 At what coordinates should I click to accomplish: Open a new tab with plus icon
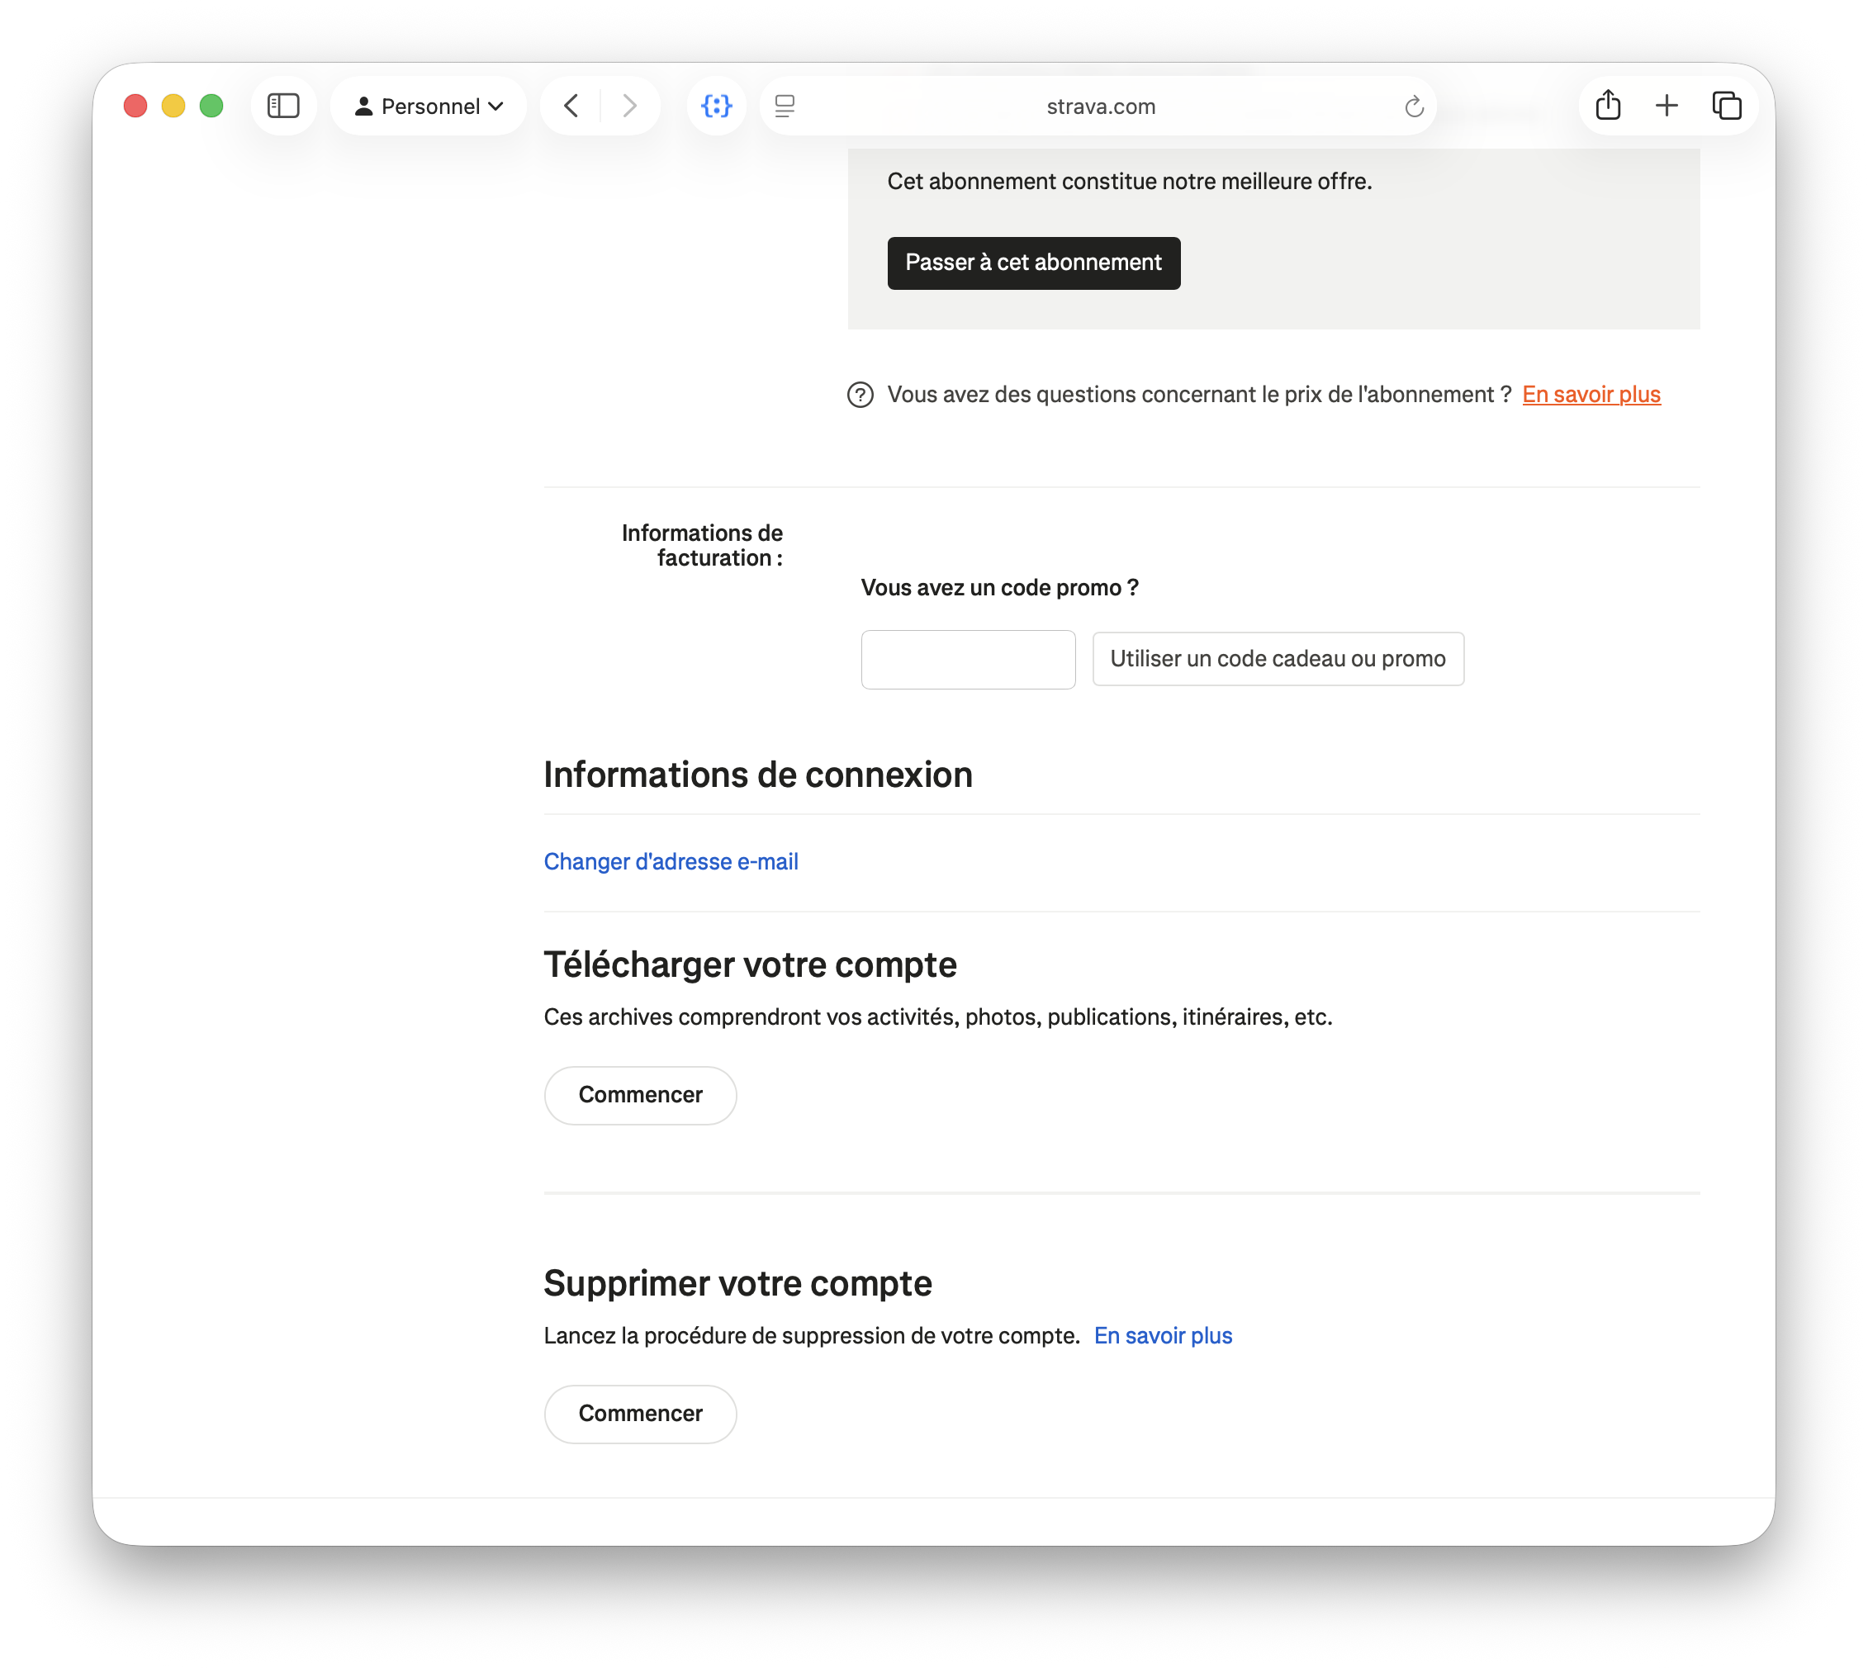[1667, 107]
